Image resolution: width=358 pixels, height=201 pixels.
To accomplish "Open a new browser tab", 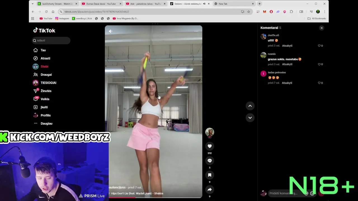I will [x=260, y=4].
